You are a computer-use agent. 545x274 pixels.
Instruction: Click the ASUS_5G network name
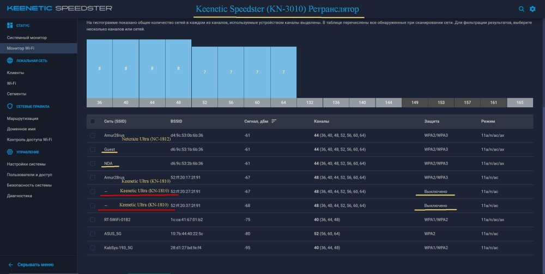pos(113,234)
